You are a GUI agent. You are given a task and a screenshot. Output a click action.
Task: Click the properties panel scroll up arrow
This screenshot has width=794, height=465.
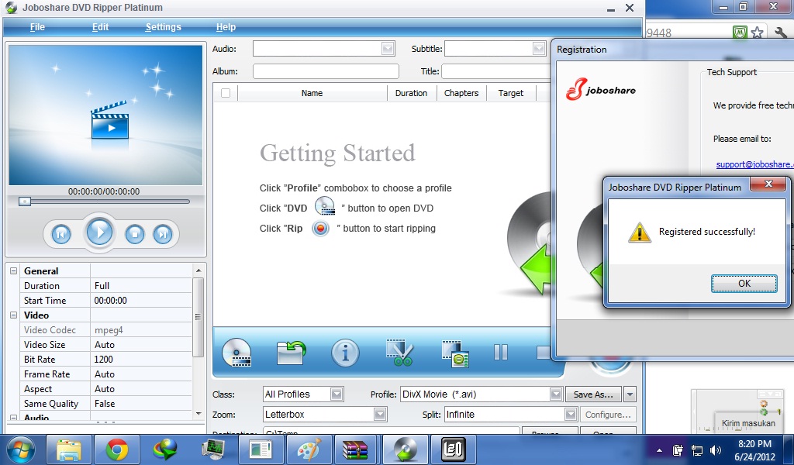[x=198, y=270]
